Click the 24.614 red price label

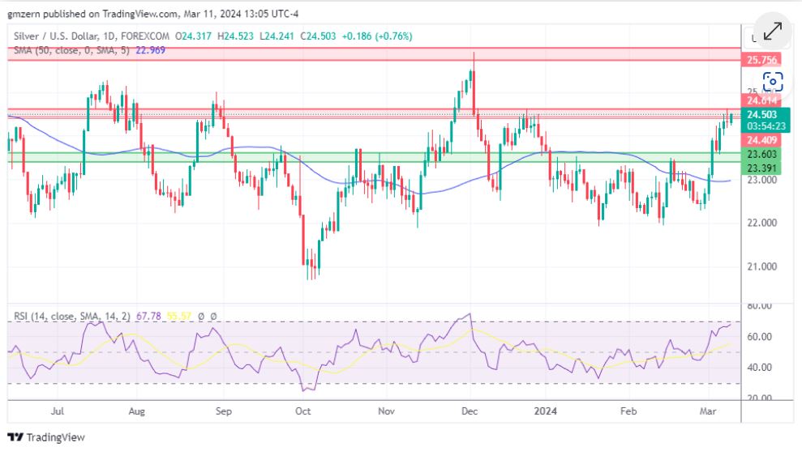click(761, 100)
